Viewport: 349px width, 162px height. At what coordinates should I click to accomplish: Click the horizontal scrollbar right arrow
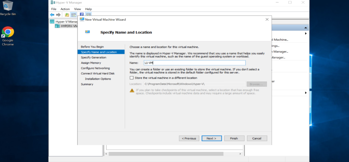[x=240, y=154]
